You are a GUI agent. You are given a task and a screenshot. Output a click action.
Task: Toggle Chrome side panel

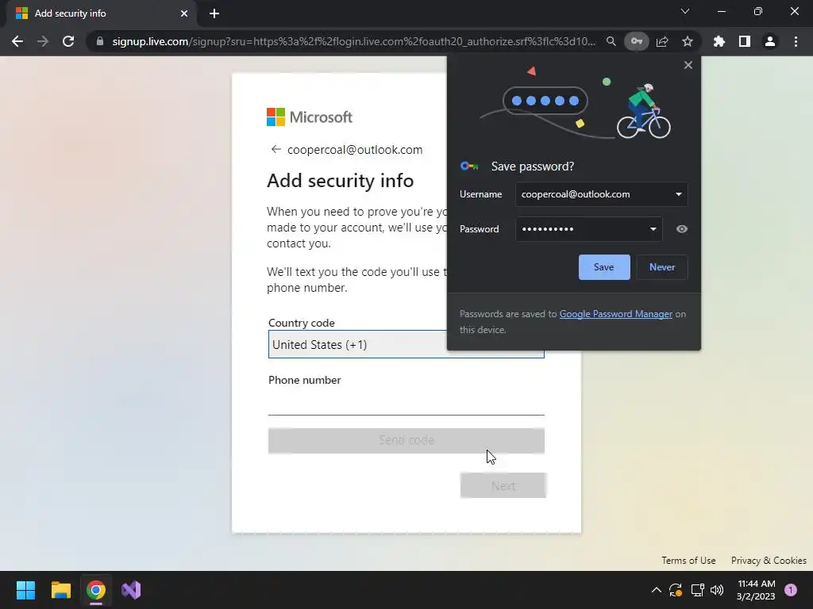745,41
